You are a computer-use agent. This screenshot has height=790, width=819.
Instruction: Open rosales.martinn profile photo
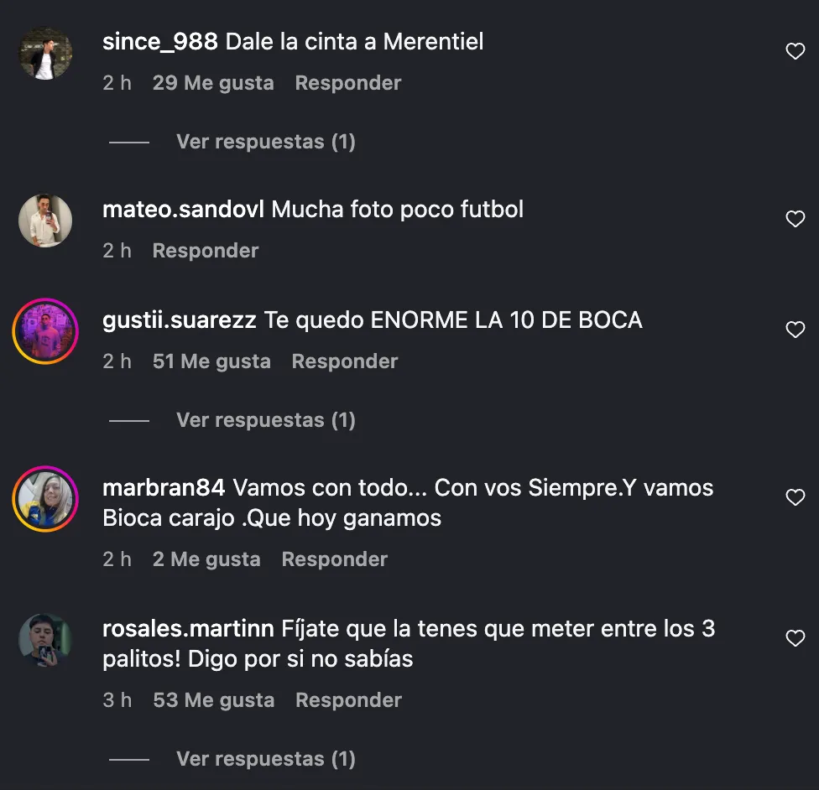(x=45, y=640)
